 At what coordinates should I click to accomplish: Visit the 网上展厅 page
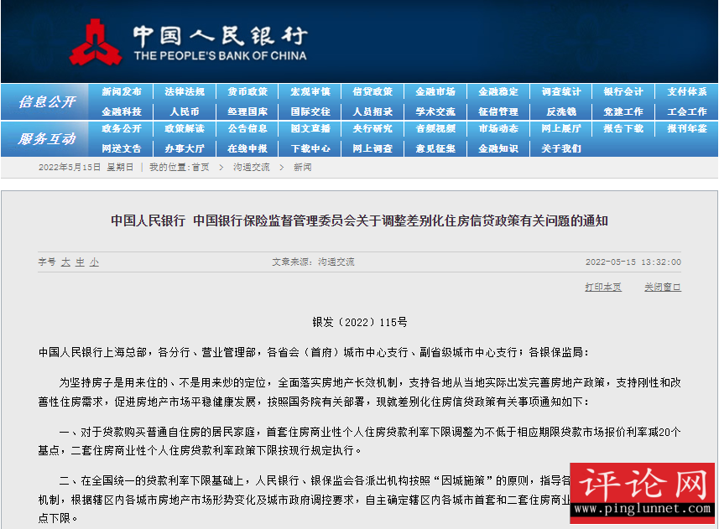[561, 129]
